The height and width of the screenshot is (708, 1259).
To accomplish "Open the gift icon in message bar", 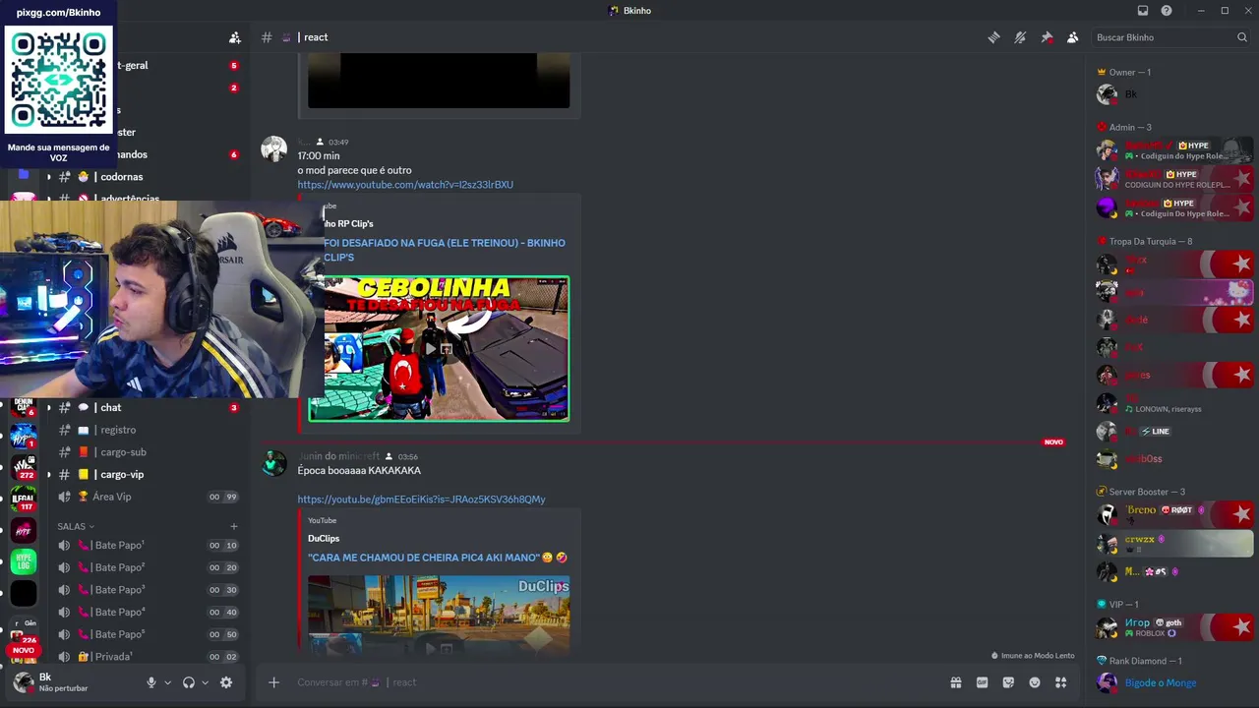I will (x=955, y=682).
